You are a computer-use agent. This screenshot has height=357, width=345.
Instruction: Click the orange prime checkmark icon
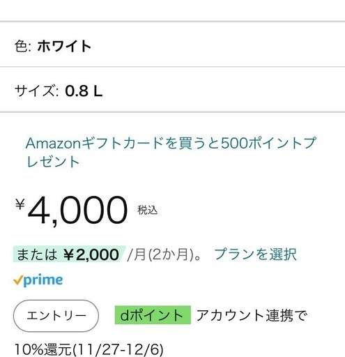pyautogui.click(x=18, y=280)
